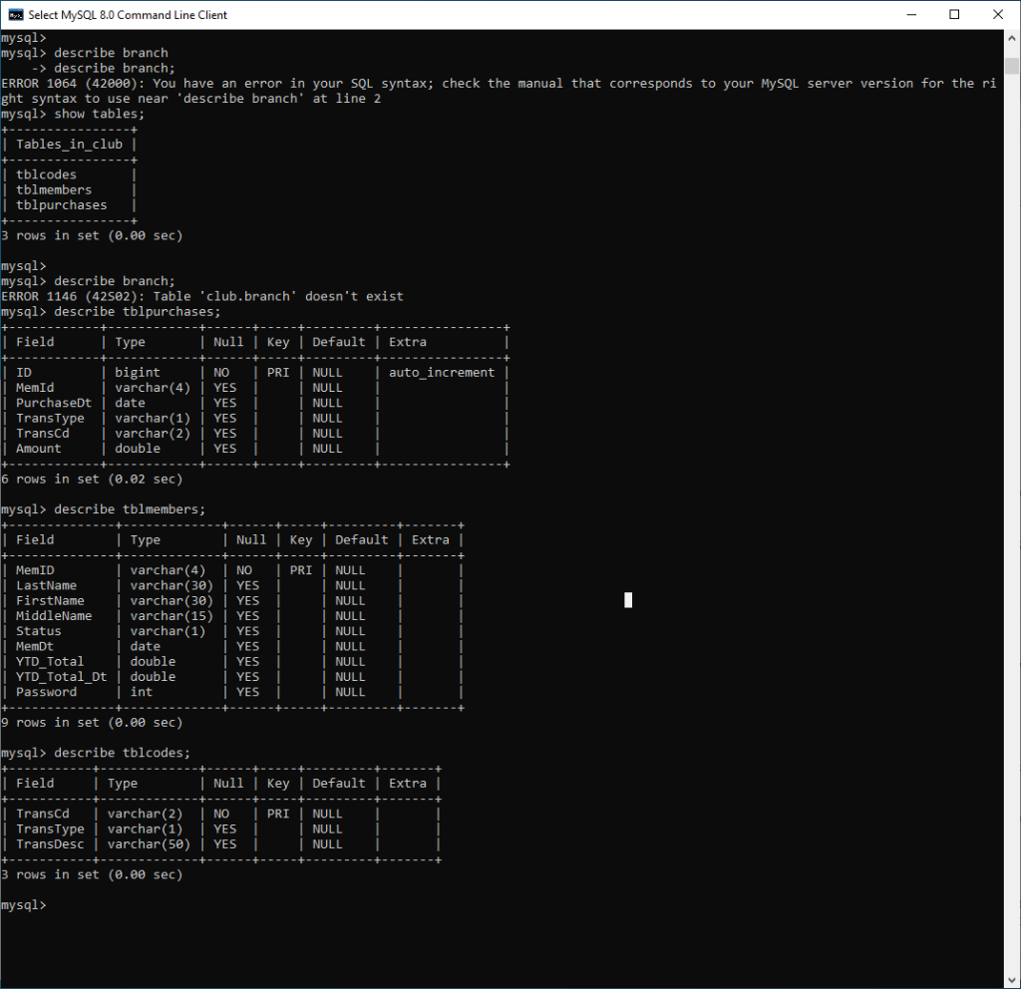Click the 'Tables_in_club' column header

click(x=69, y=145)
